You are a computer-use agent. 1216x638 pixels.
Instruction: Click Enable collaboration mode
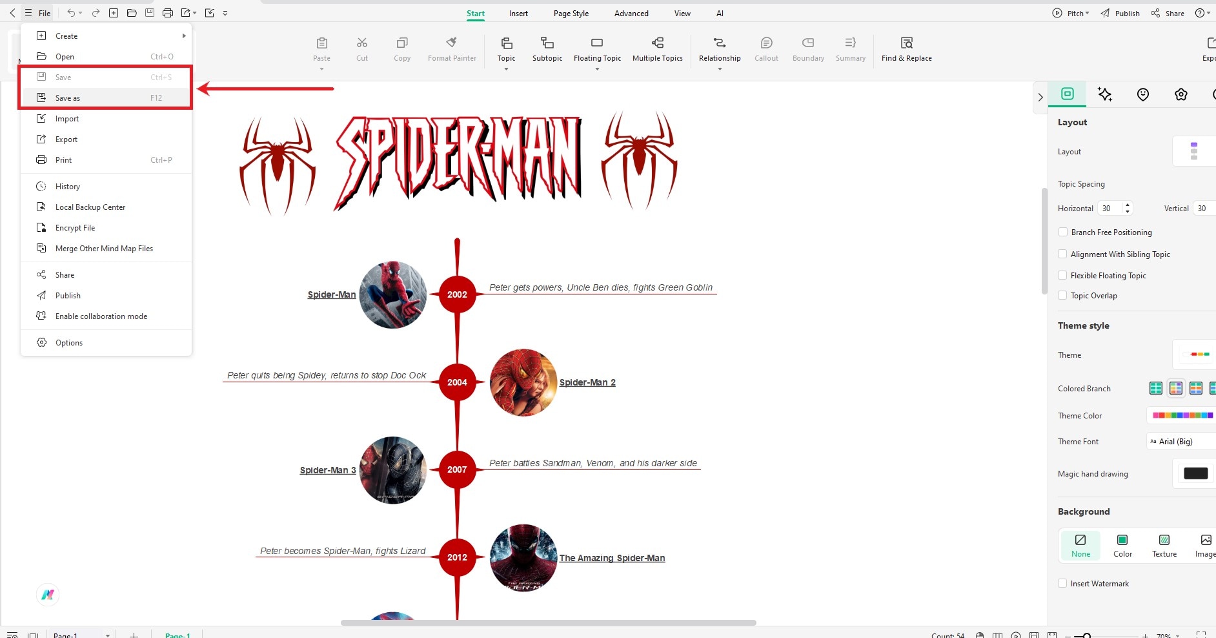coord(106,316)
